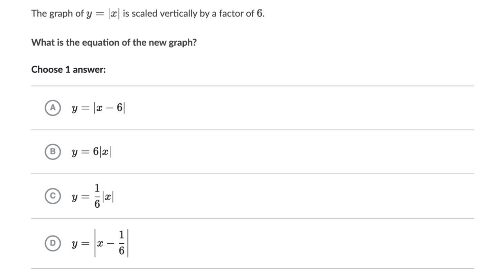496x278 pixels.
Task: Click the words "The graph of" in the prompt
Action: click(x=57, y=13)
